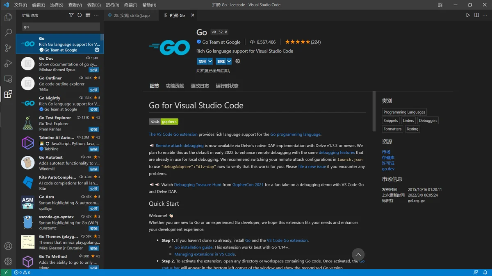Click the large Go logo image
492x276 pixels.
[x=169, y=47]
